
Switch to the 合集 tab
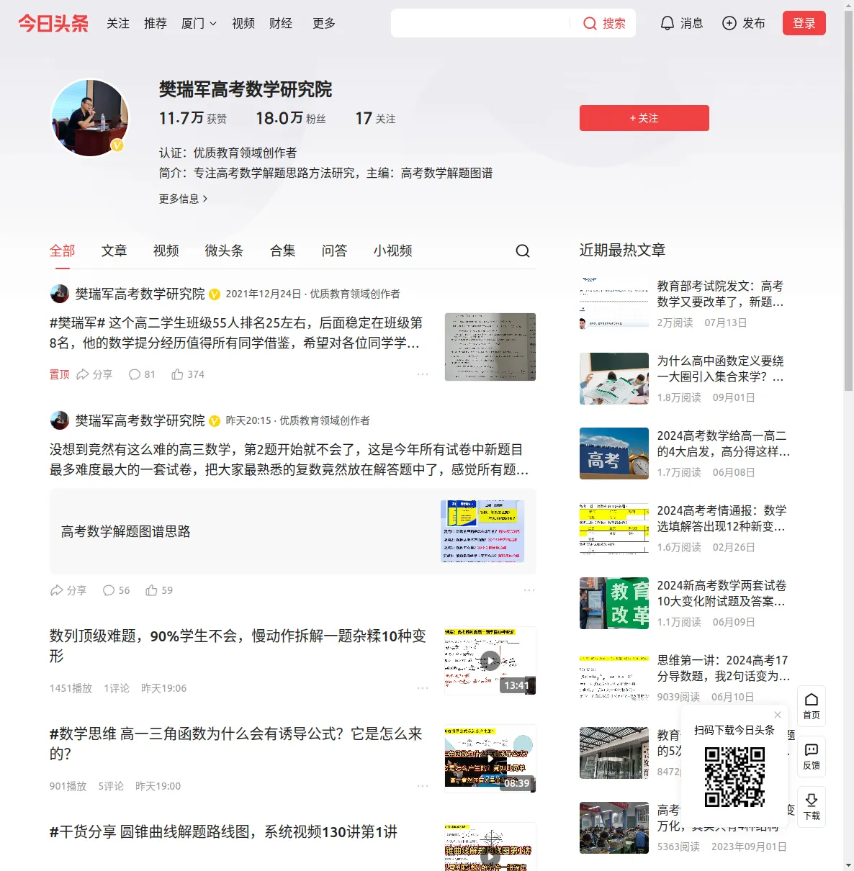point(283,251)
